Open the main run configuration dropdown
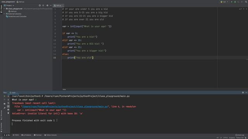This screenshot has height=139, width=248. point(225,2)
